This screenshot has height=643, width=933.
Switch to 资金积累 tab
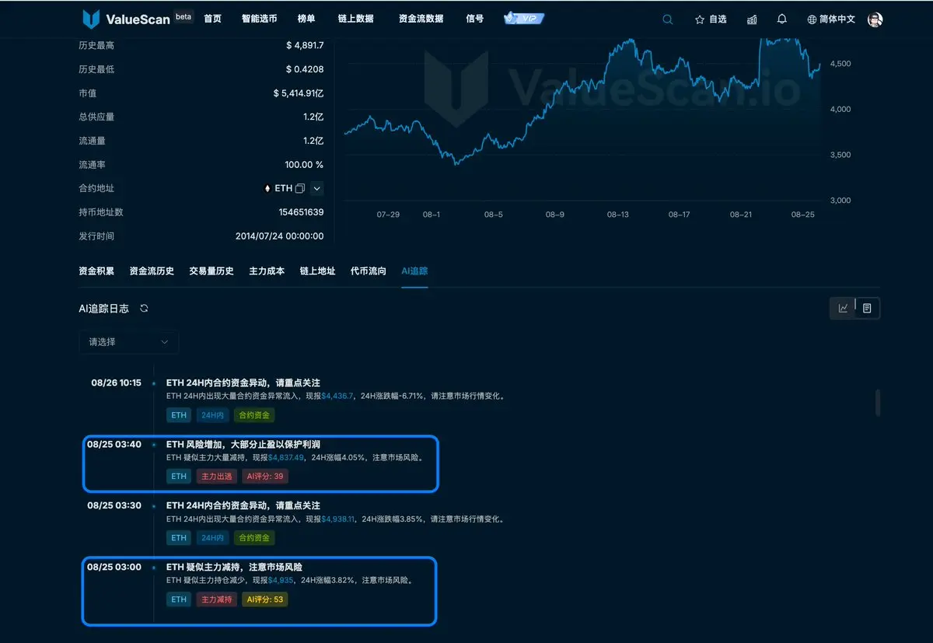click(x=96, y=271)
